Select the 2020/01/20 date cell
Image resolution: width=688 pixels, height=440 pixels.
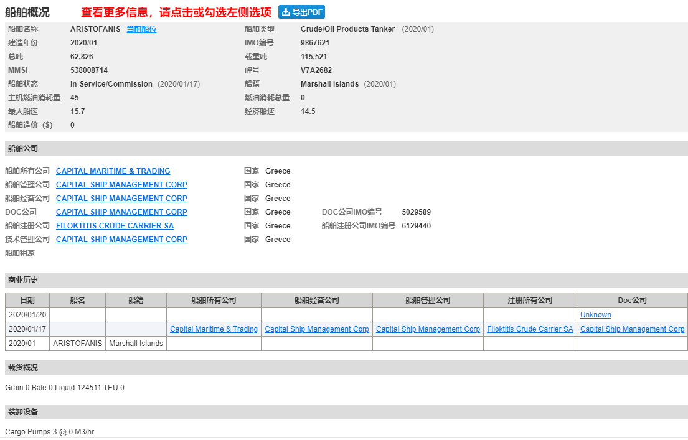click(27, 315)
